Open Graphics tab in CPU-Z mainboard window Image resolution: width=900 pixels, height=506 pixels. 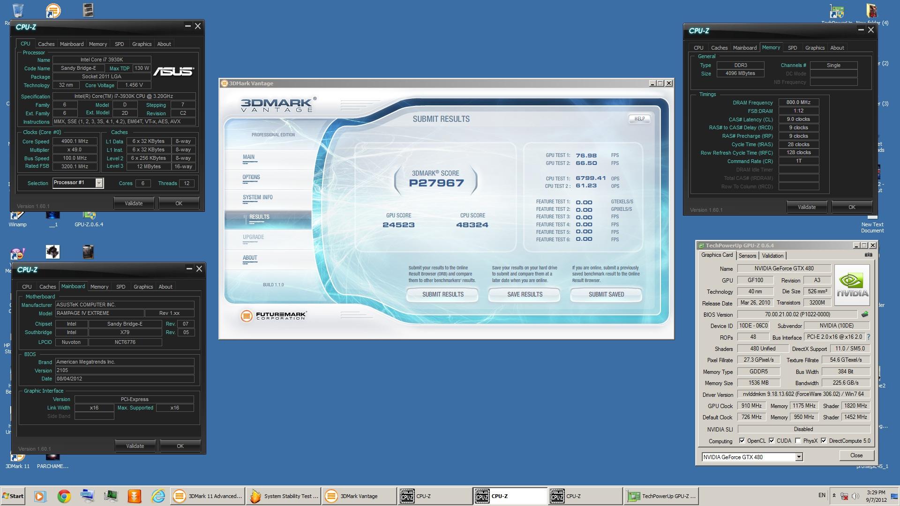pyautogui.click(x=143, y=287)
